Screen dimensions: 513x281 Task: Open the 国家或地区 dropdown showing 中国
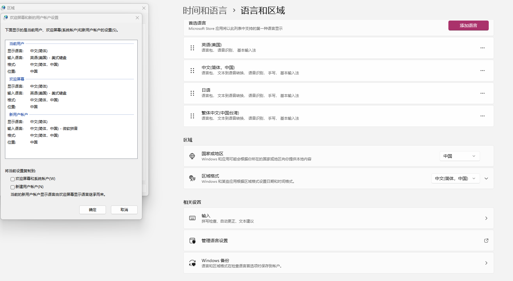coord(460,156)
